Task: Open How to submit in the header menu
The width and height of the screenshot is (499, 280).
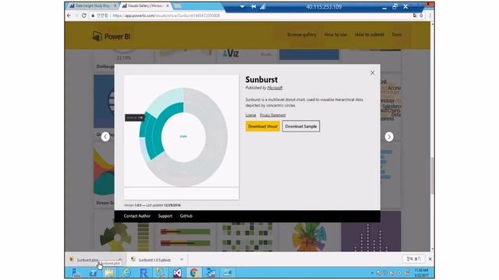Action: point(369,34)
